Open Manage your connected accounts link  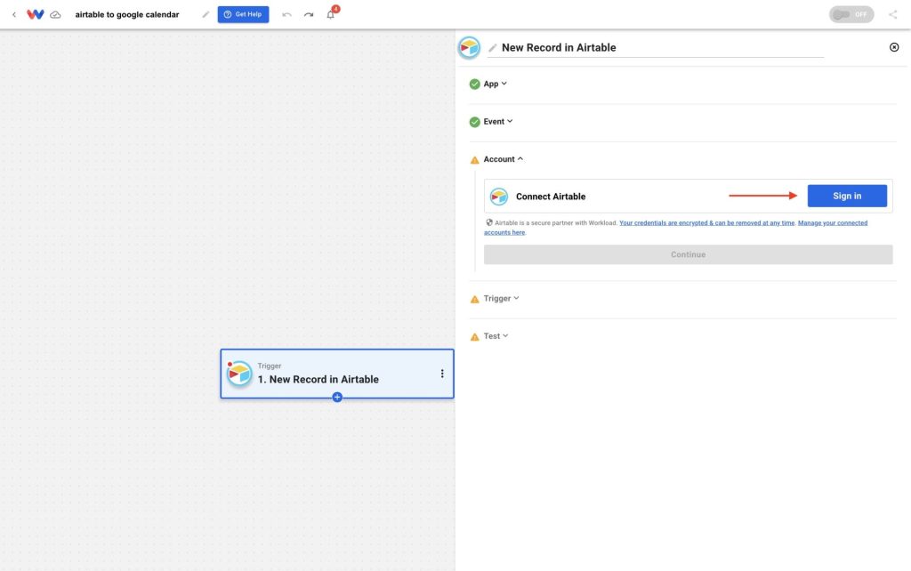676,228
